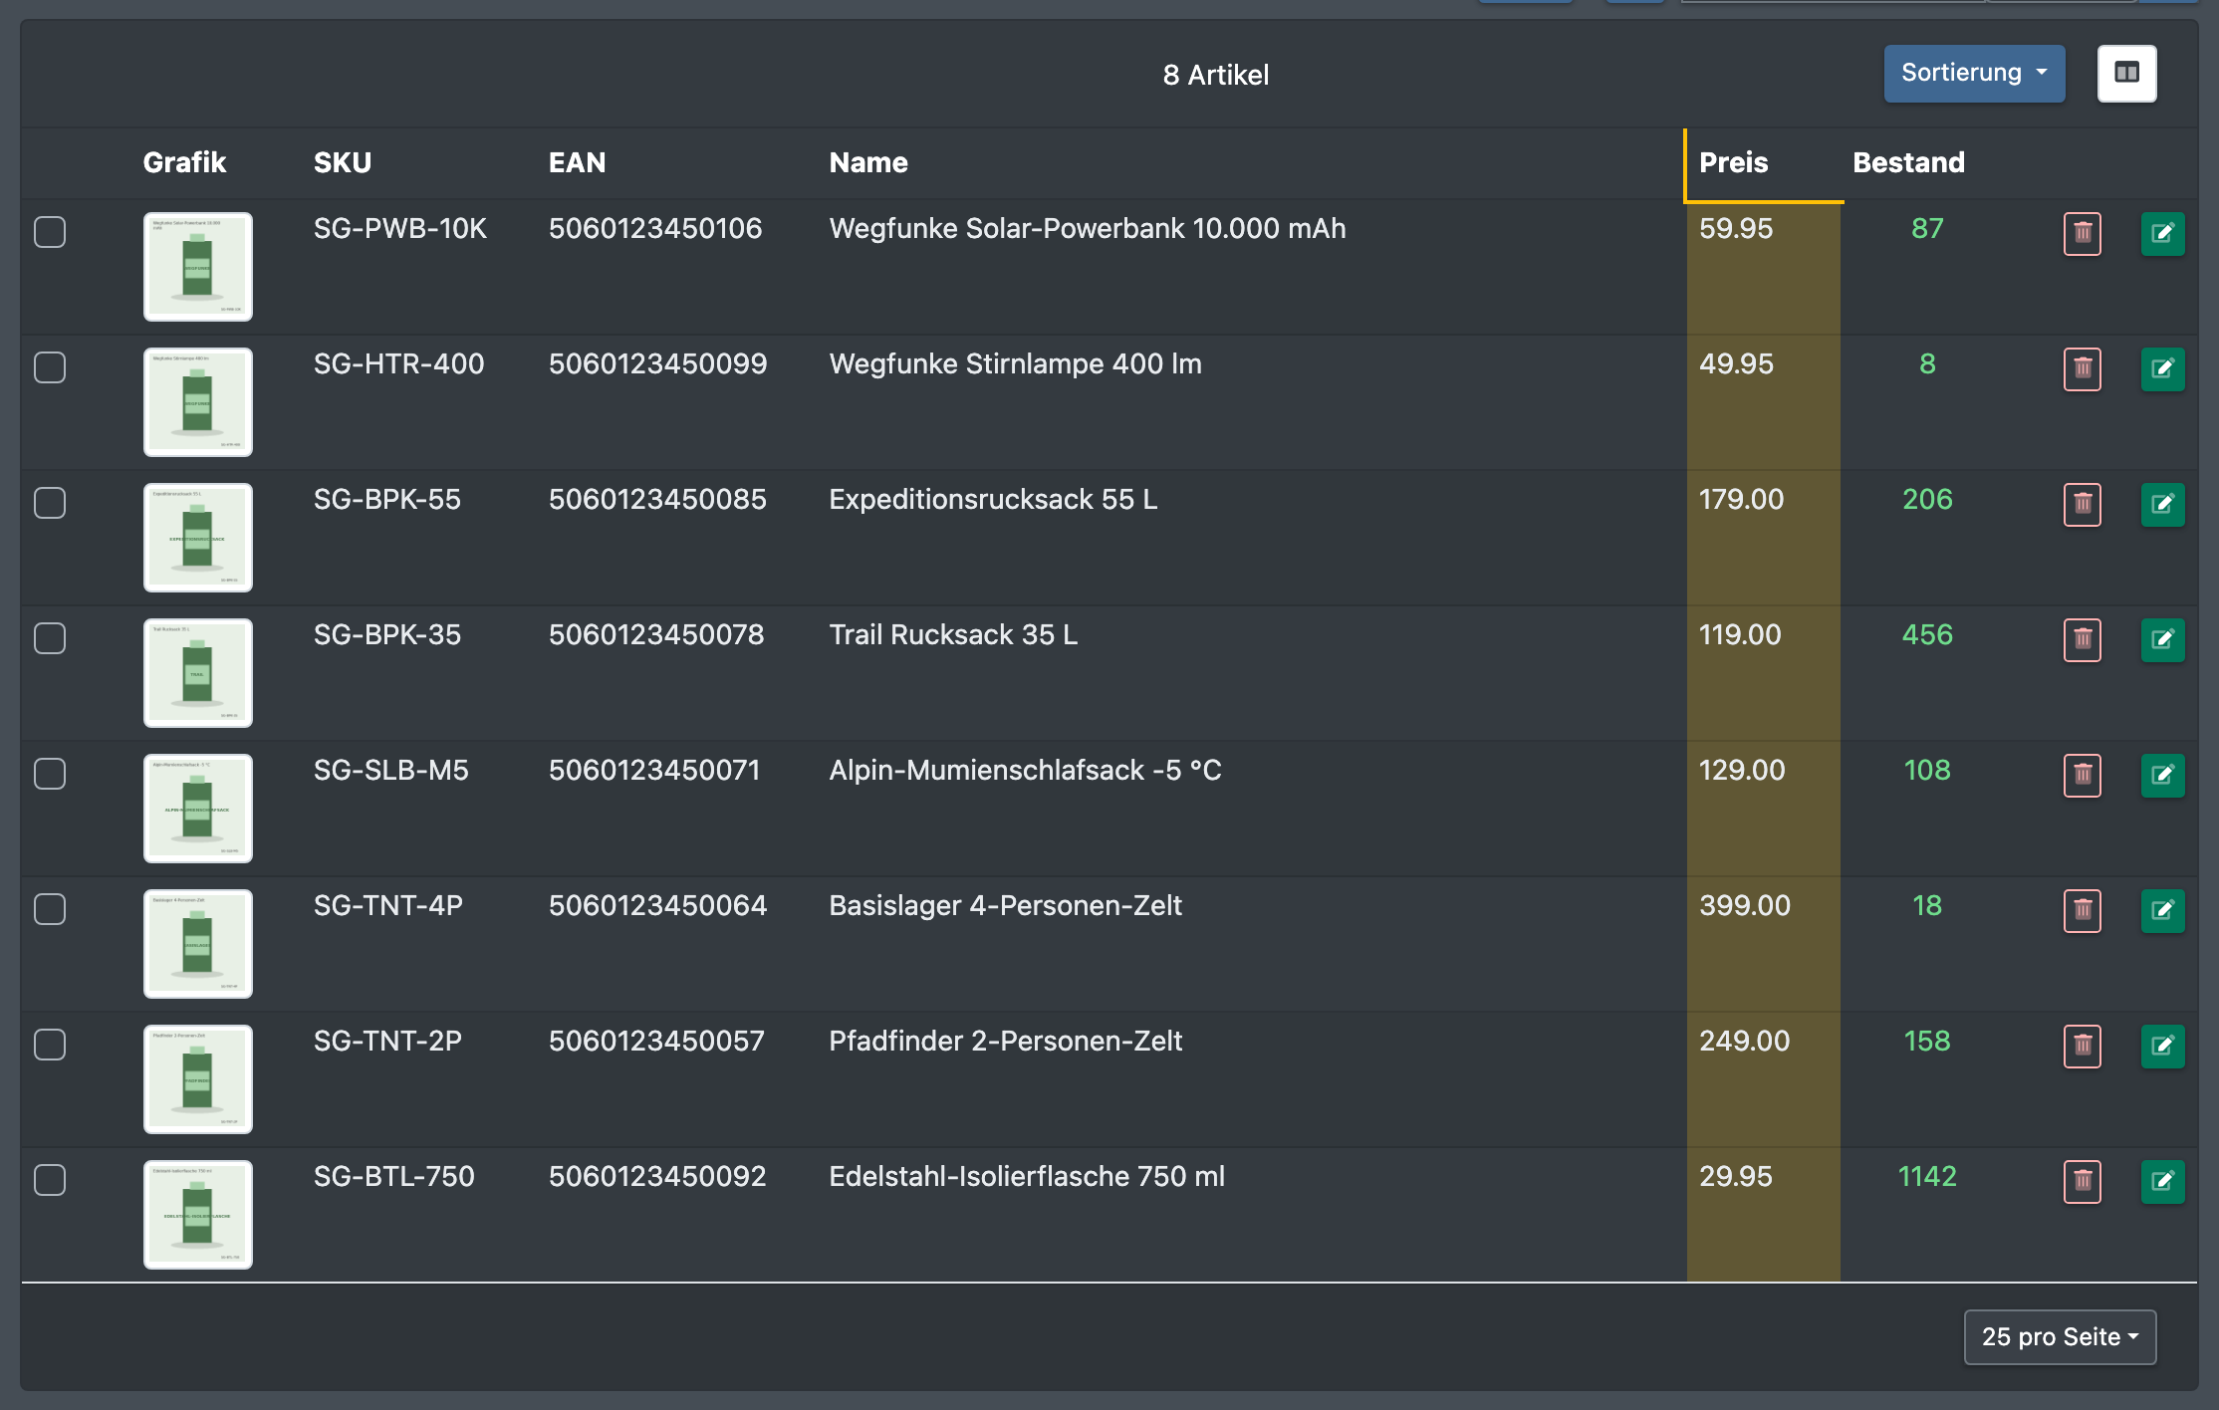This screenshot has width=2219, height=1410.
Task: Expand the 25 pro Seite selector
Action: (x=2060, y=1336)
